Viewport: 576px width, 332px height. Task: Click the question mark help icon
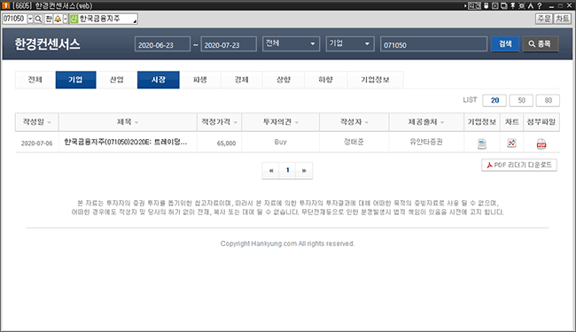[540, 5]
